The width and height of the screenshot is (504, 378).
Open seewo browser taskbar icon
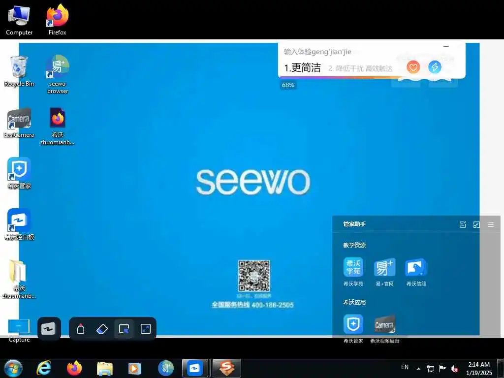point(165,368)
